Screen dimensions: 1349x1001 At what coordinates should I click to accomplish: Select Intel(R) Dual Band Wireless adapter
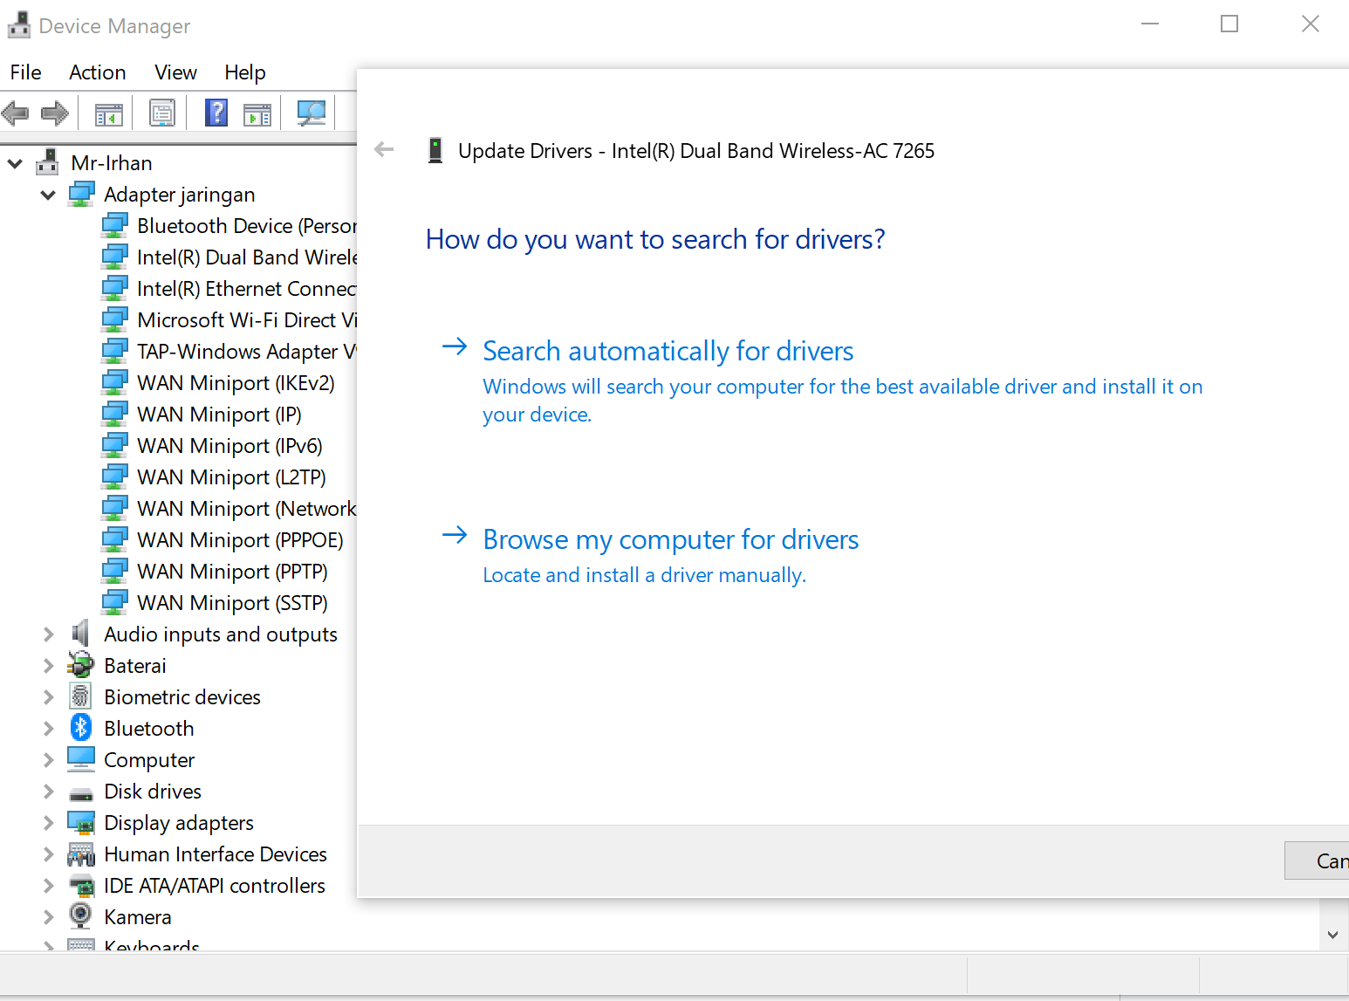tap(247, 257)
